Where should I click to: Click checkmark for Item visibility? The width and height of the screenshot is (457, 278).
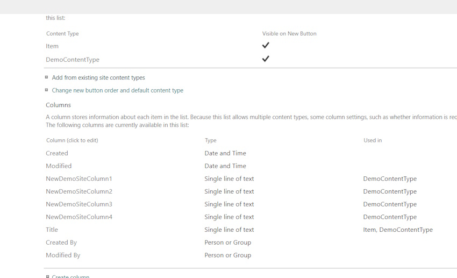pyautogui.click(x=266, y=46)
